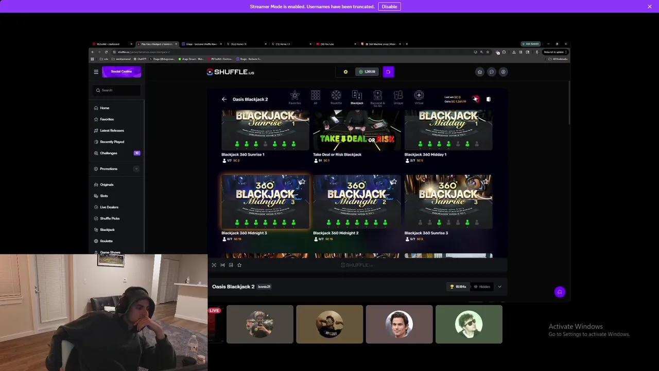Open the Blackjack 360 Midnight 3 table
This screenshot has width=659, height=371.
point(265,201)
